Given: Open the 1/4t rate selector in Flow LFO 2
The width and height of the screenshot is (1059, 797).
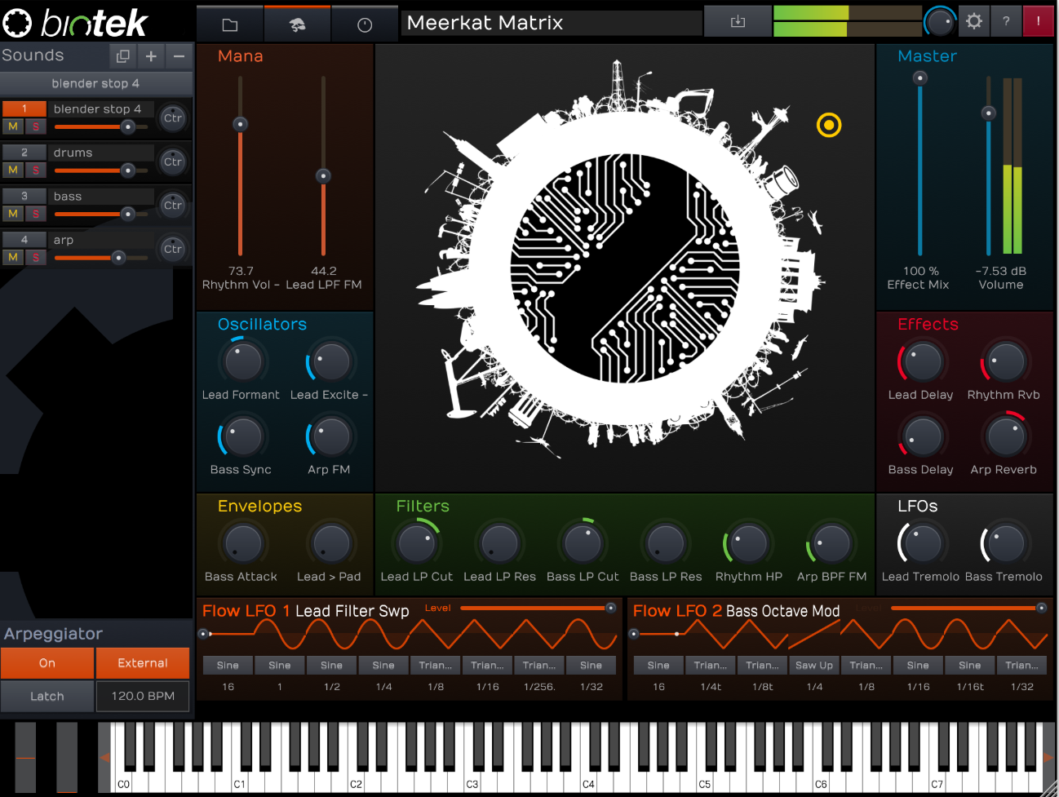Looking at the screenshot, I should coord(711,687).
